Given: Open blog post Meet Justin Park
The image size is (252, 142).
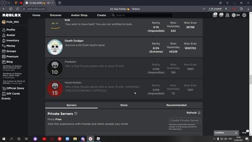Looking at the screenshot, I should pos(12,75).
